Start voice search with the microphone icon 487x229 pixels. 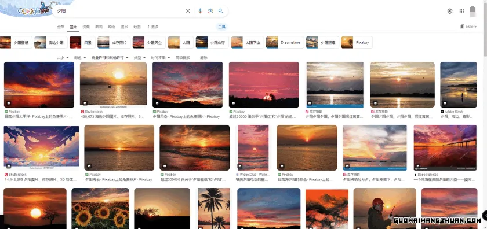(x=201, y=11)
